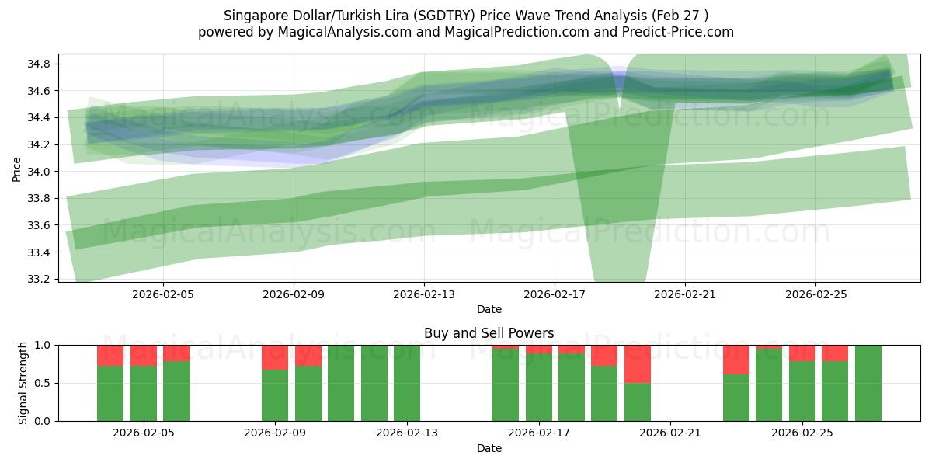Image resolution: width=932 pixels, height=466 pixels.
Task: Click 2026-02-21 date label under the price chart
Action: 685,294
